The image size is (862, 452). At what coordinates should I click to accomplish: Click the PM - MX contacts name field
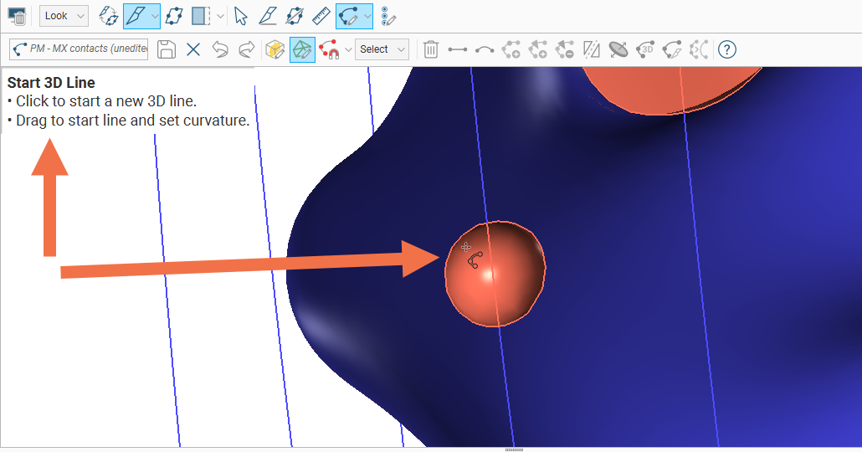pos(80,49)
